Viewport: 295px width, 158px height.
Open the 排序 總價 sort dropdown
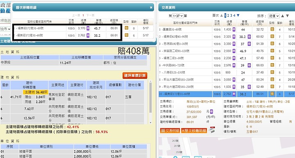[x=274, y=16]
